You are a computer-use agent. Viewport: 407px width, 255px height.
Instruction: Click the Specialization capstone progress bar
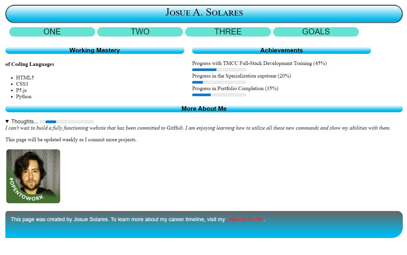click(219, 82)
